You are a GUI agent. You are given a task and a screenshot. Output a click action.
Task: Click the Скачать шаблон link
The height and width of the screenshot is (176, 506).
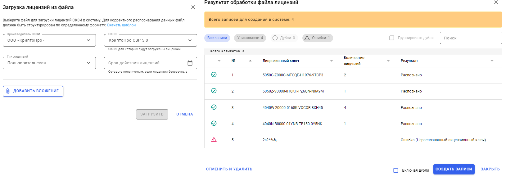point(121,25)
